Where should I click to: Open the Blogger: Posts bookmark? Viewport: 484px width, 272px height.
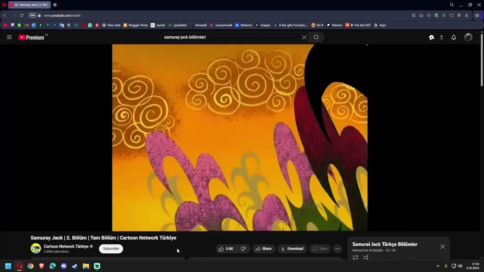135,25
